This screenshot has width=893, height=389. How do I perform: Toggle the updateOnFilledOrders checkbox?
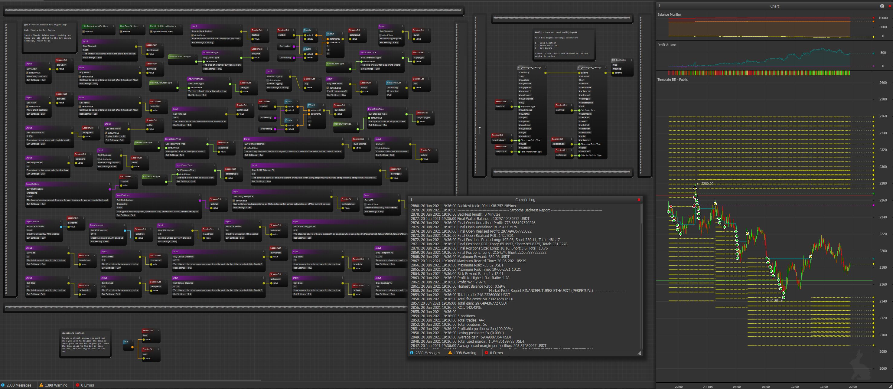(151, 31)
